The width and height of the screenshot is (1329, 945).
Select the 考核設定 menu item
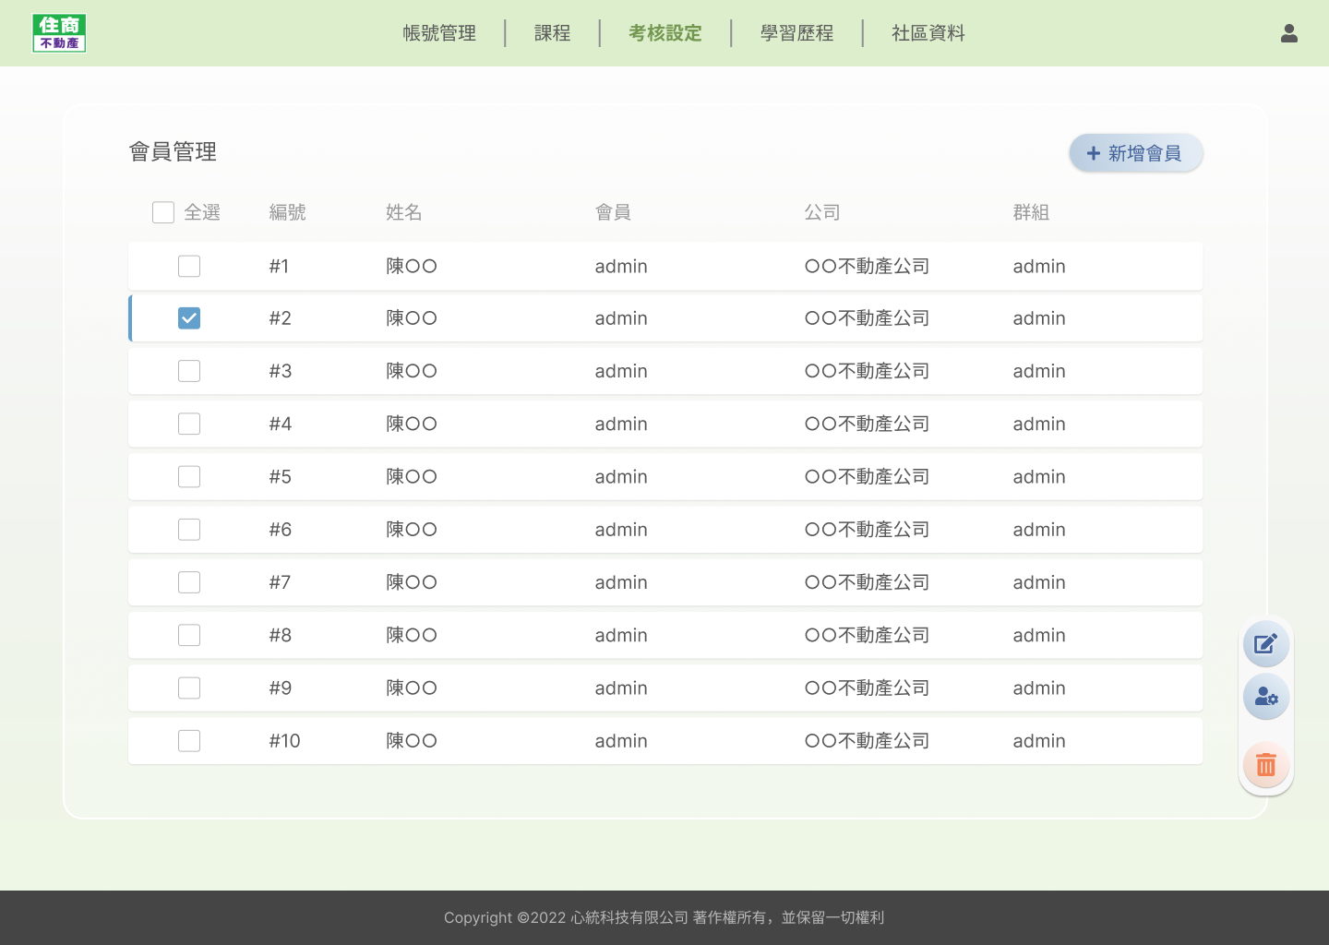pyautogui.click(x=665, y=33)
